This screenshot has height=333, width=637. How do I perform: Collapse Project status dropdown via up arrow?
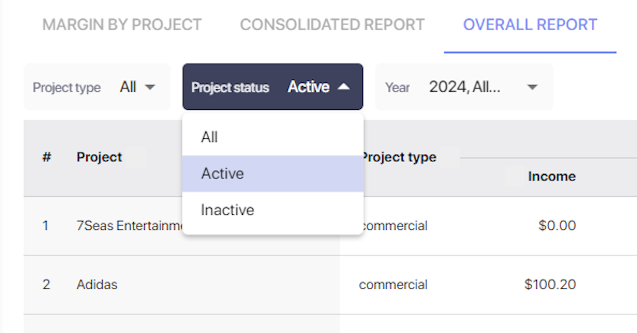pos(344,87)
